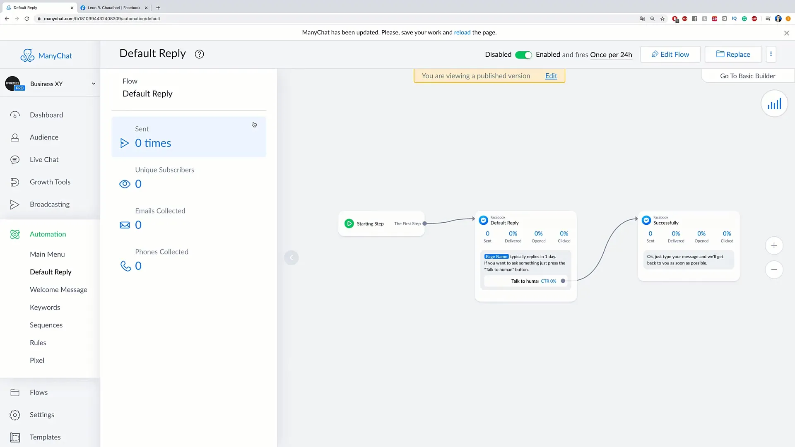
Task: Dismiss the ManyChat update notification
Action: pyautogui.click(x=786, y=33)
